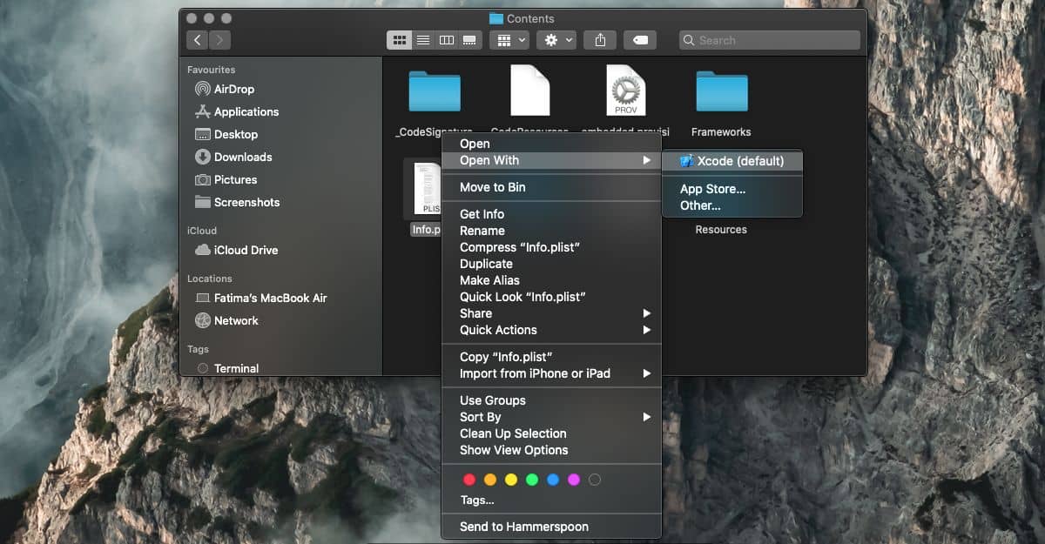Switch Finder to column view
1045x544 pixels.
point(447,40)
